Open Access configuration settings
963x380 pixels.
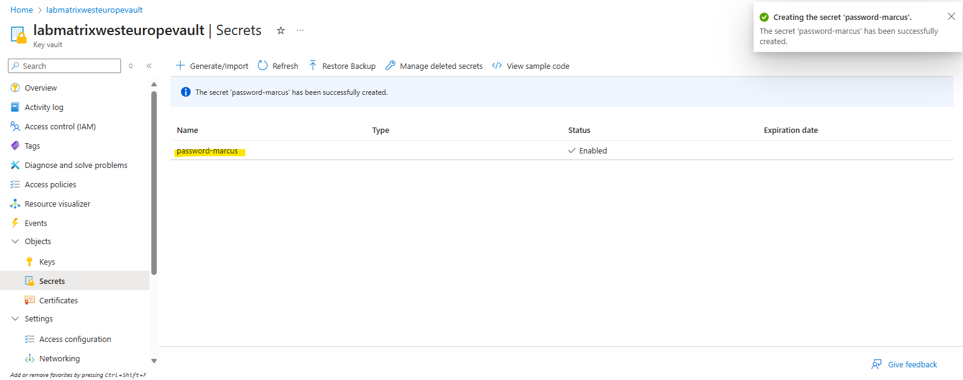tap(75, 339)
